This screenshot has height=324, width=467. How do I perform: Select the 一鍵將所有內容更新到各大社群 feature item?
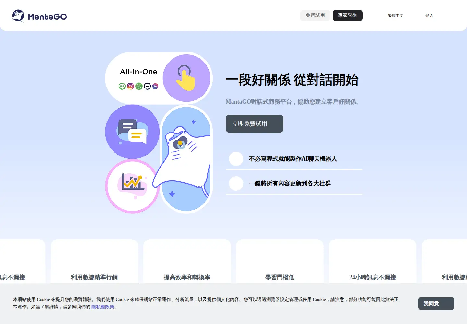pyautogui.click(x=294, y=183)
